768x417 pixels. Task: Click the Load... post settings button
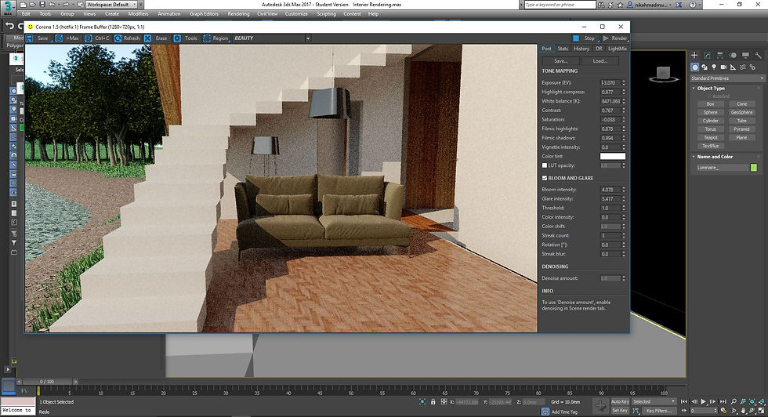click(600, 61)
